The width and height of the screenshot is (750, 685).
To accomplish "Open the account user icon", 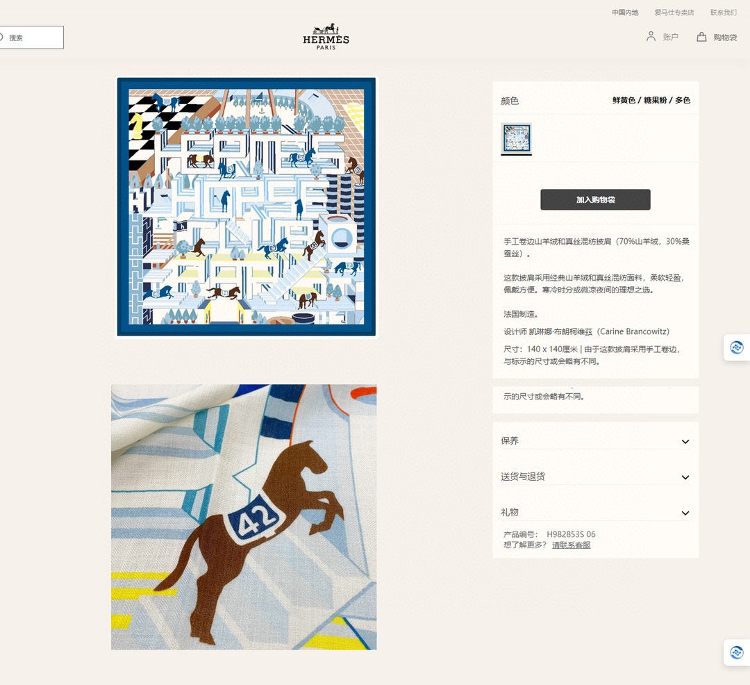I will pyautogui.click(x=651, y=36).
